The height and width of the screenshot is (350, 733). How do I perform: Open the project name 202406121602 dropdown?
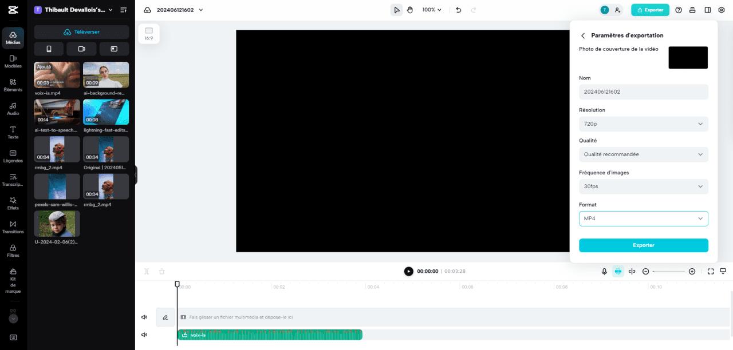click(180, 10)
